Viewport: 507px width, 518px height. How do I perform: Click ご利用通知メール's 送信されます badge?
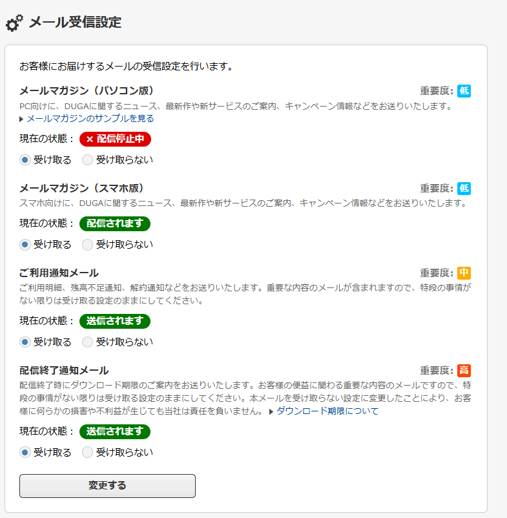[x=115, y=321]
